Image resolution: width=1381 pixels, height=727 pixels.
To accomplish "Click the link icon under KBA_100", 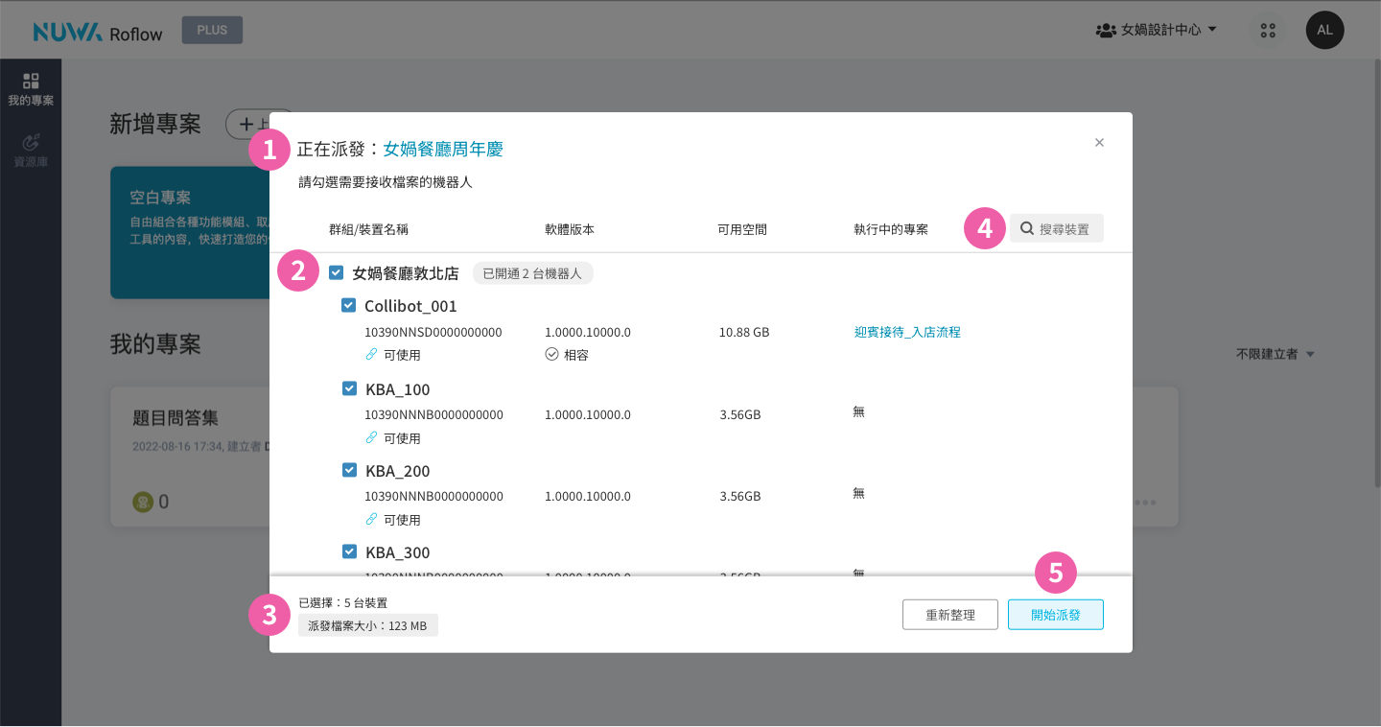I will click(372, 438).
